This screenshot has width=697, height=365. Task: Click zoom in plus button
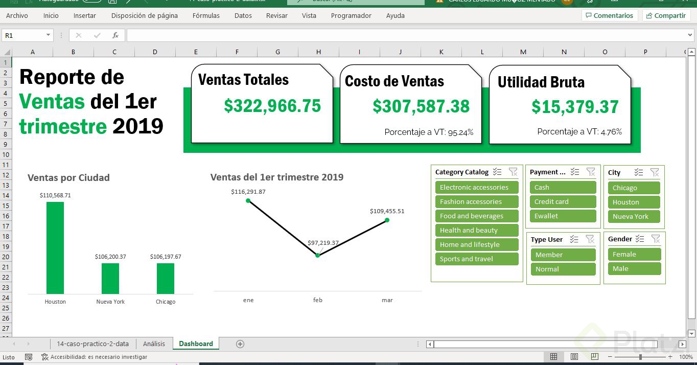670,357
